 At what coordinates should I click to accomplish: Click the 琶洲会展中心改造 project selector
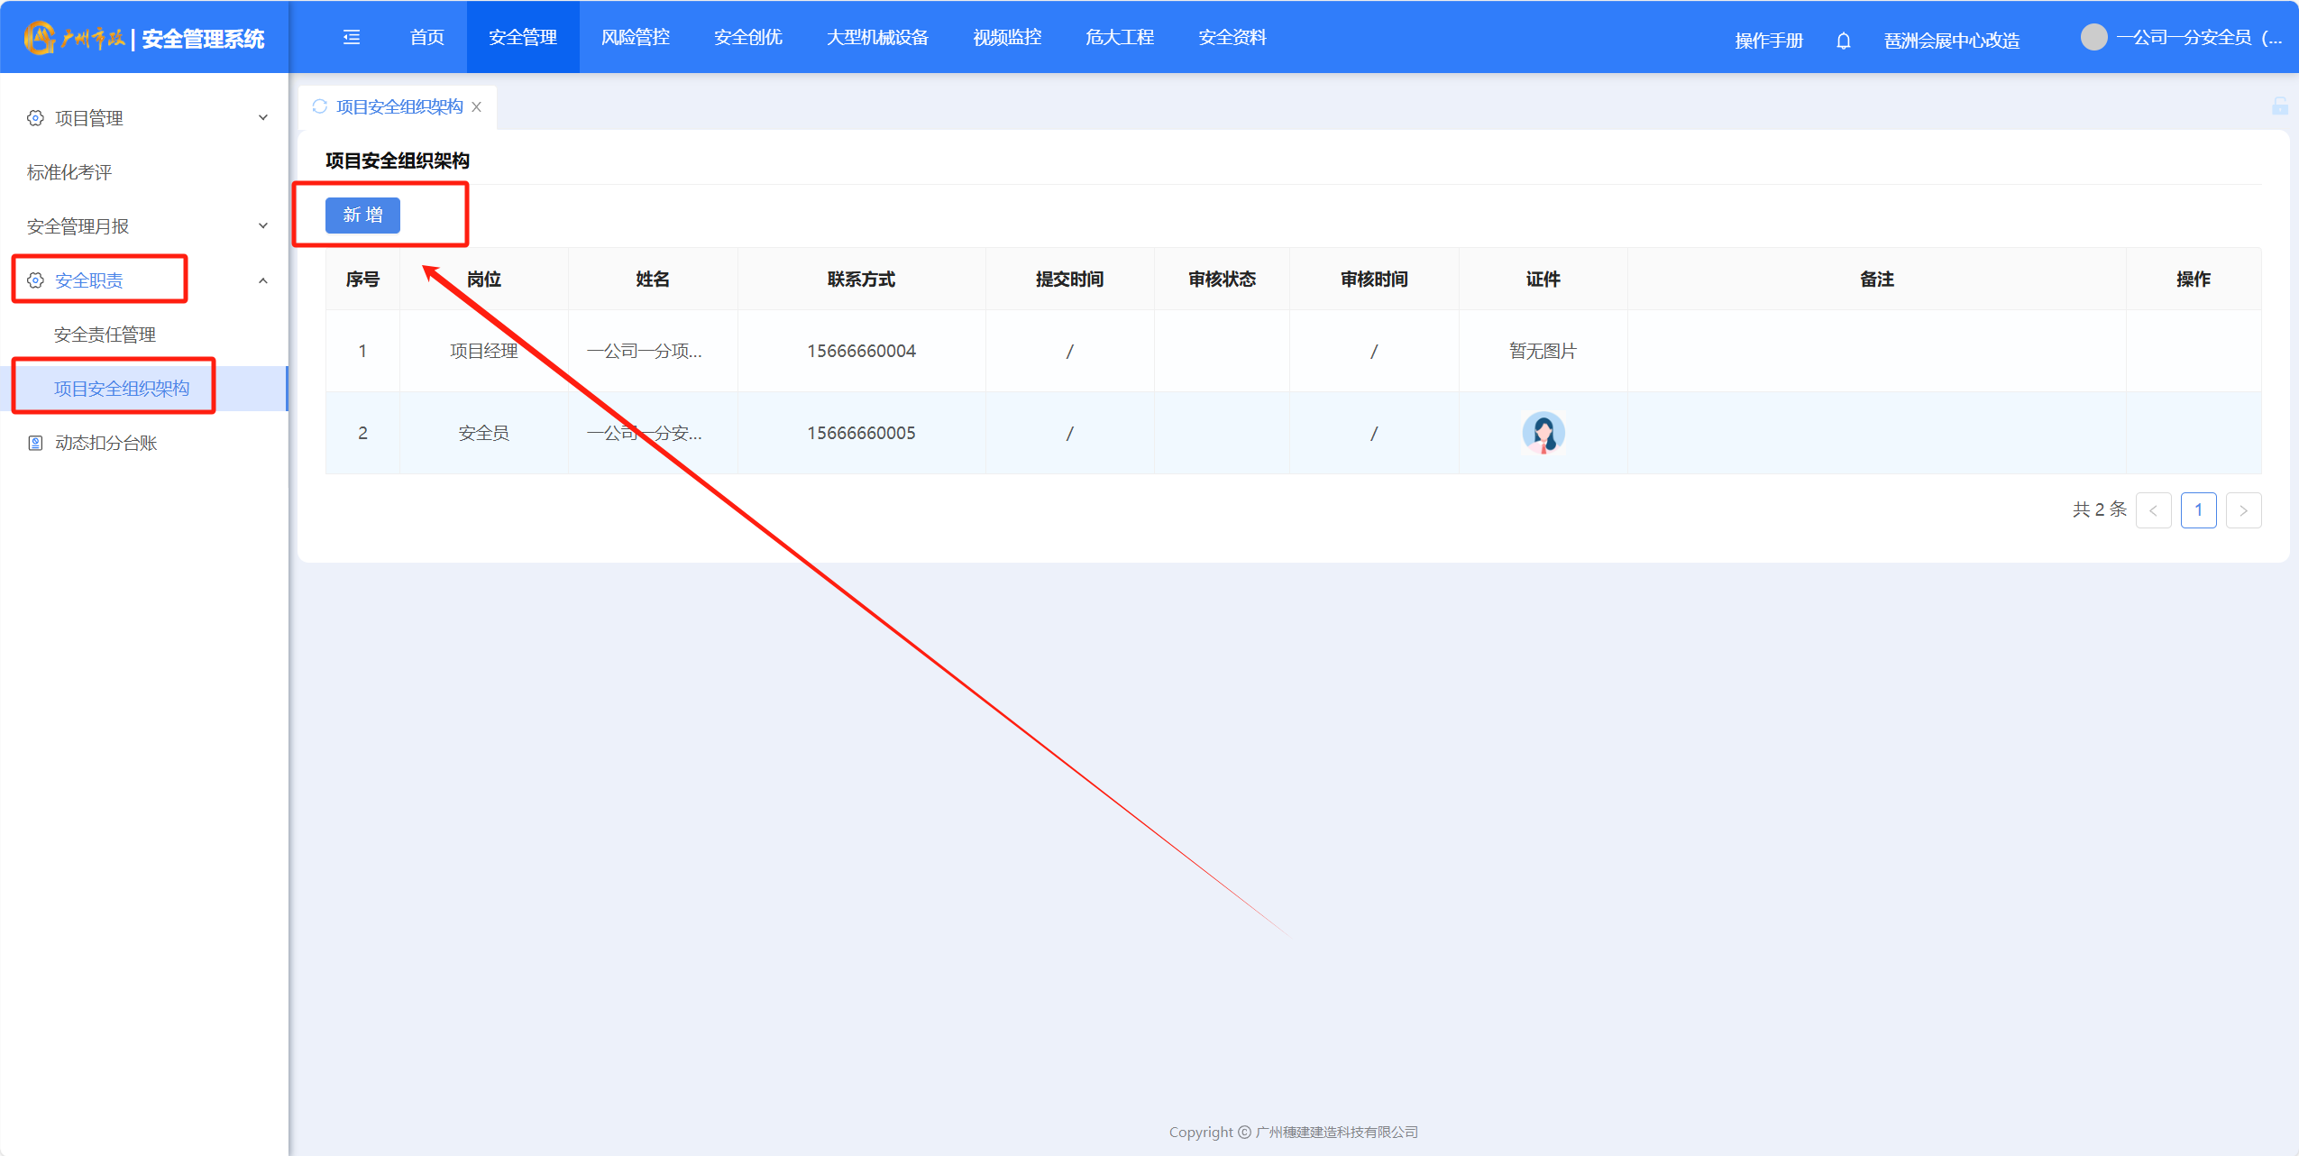1951,41
